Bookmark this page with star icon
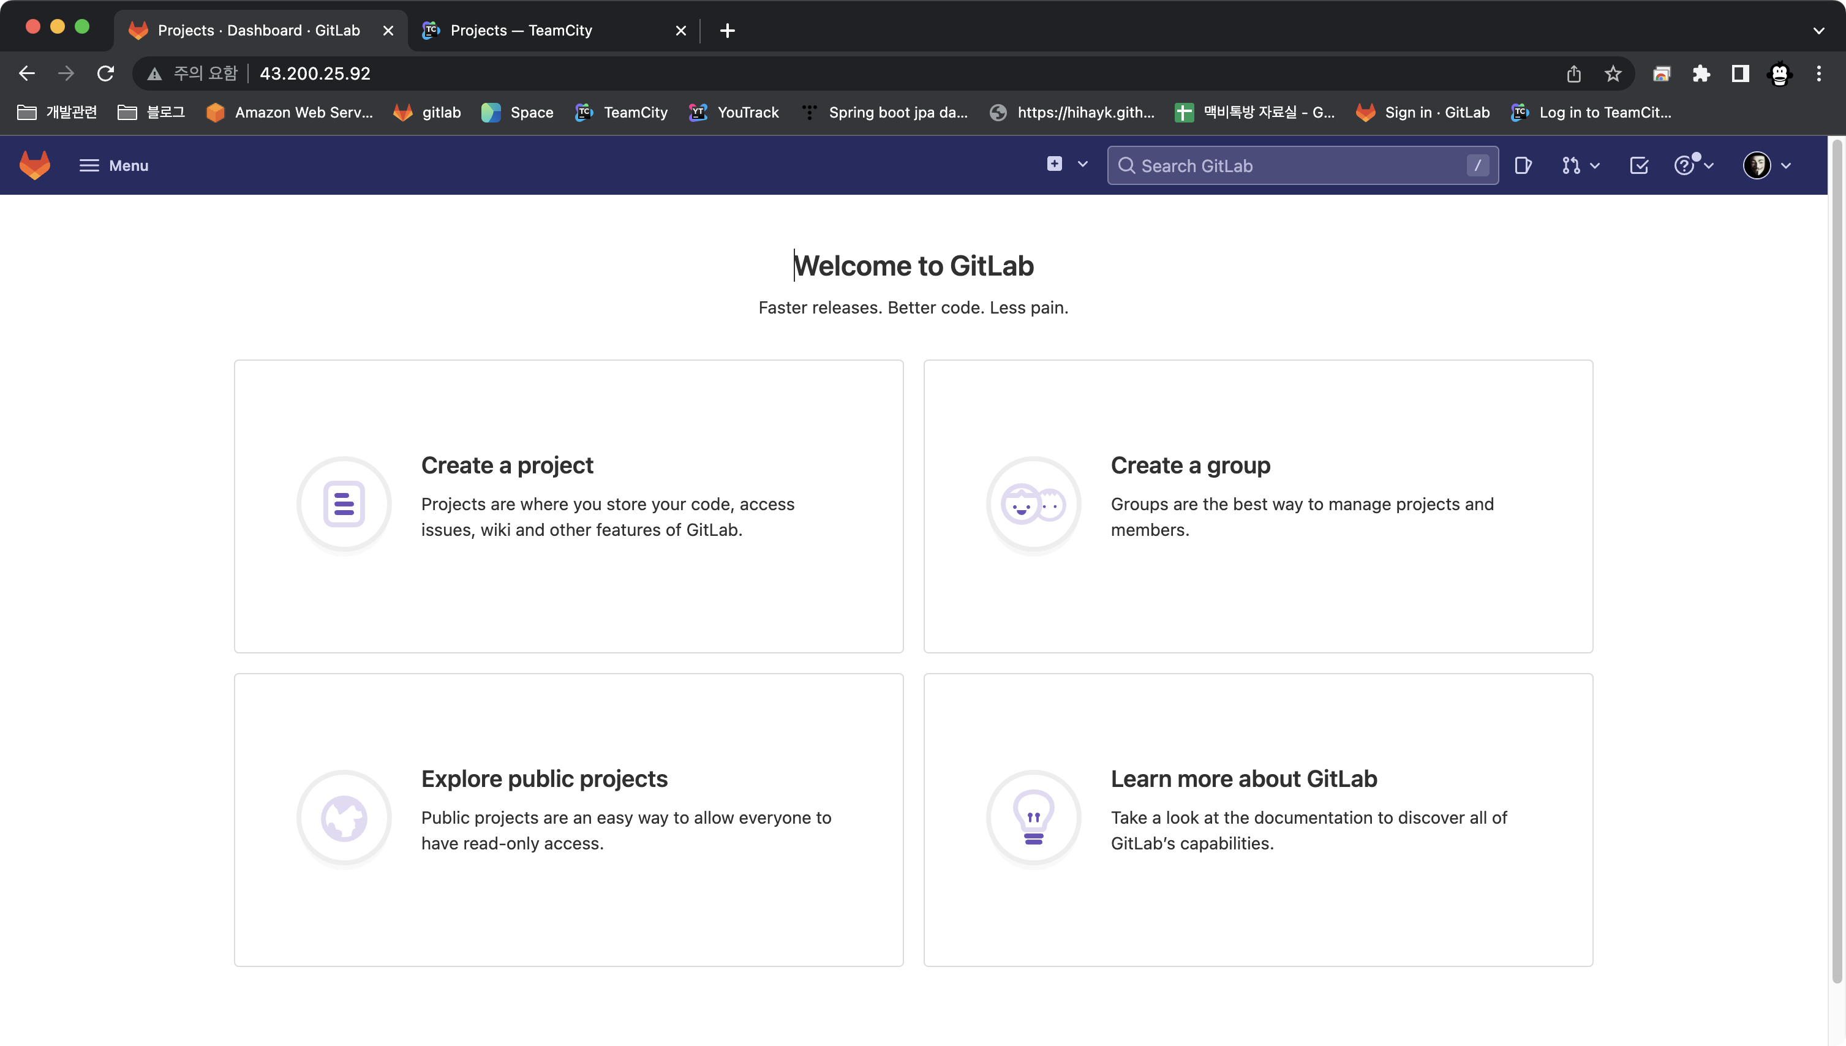 coord(1613,73)
